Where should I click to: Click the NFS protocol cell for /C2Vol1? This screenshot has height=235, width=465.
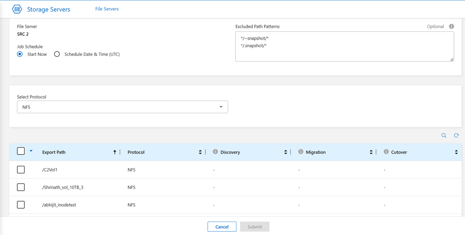131,170
